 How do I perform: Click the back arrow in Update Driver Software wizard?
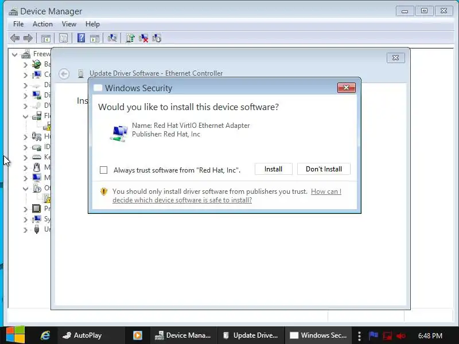(x=64, y=74)
